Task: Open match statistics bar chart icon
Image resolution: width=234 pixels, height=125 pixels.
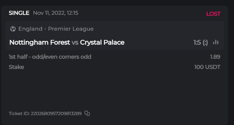Action: tap(216, 42)
